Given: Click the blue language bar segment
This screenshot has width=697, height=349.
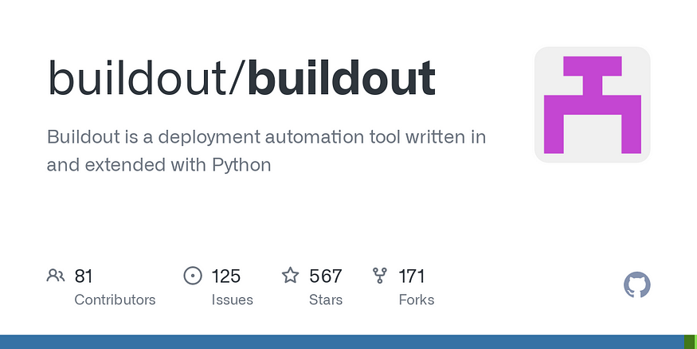Looking at the screenshot, I should [342, 342].
